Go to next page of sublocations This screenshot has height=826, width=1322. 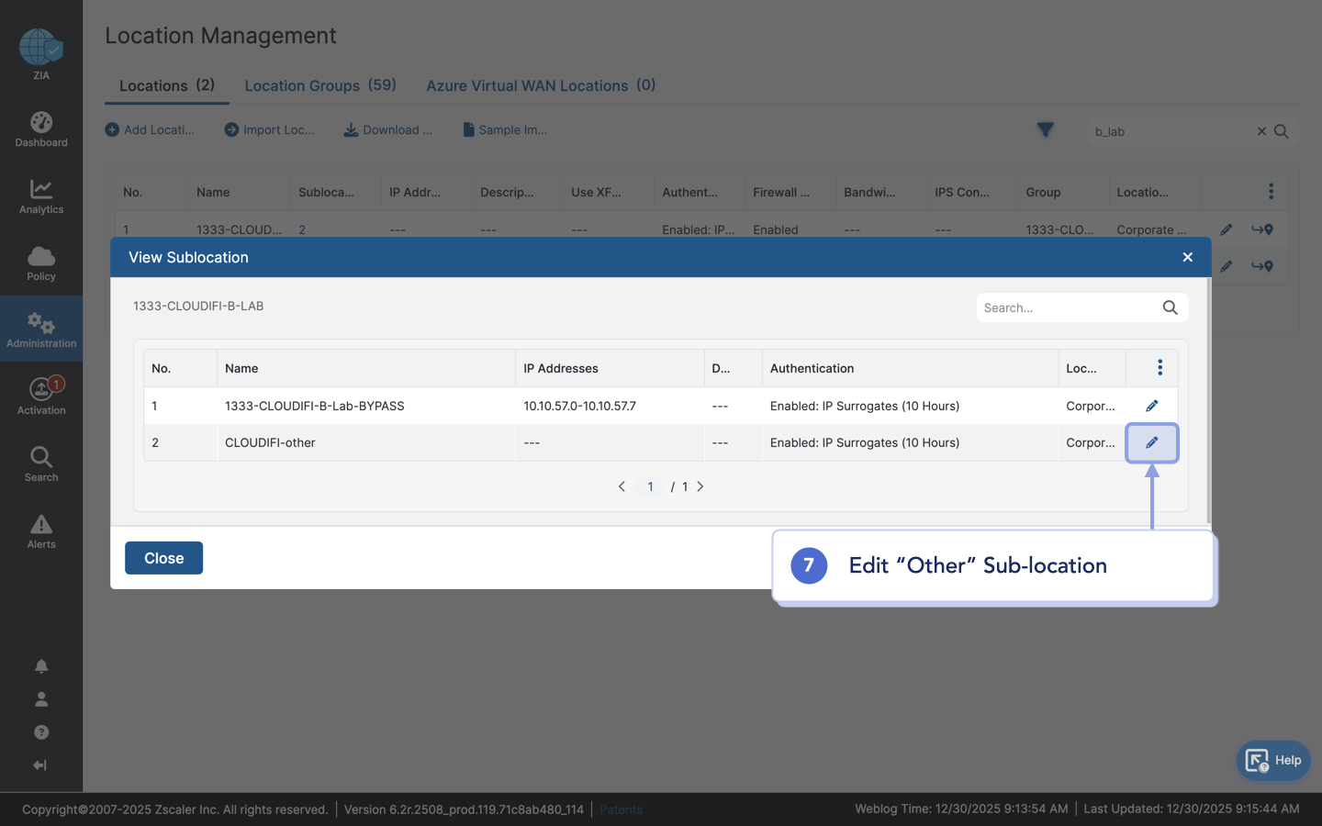coord(700,486)
